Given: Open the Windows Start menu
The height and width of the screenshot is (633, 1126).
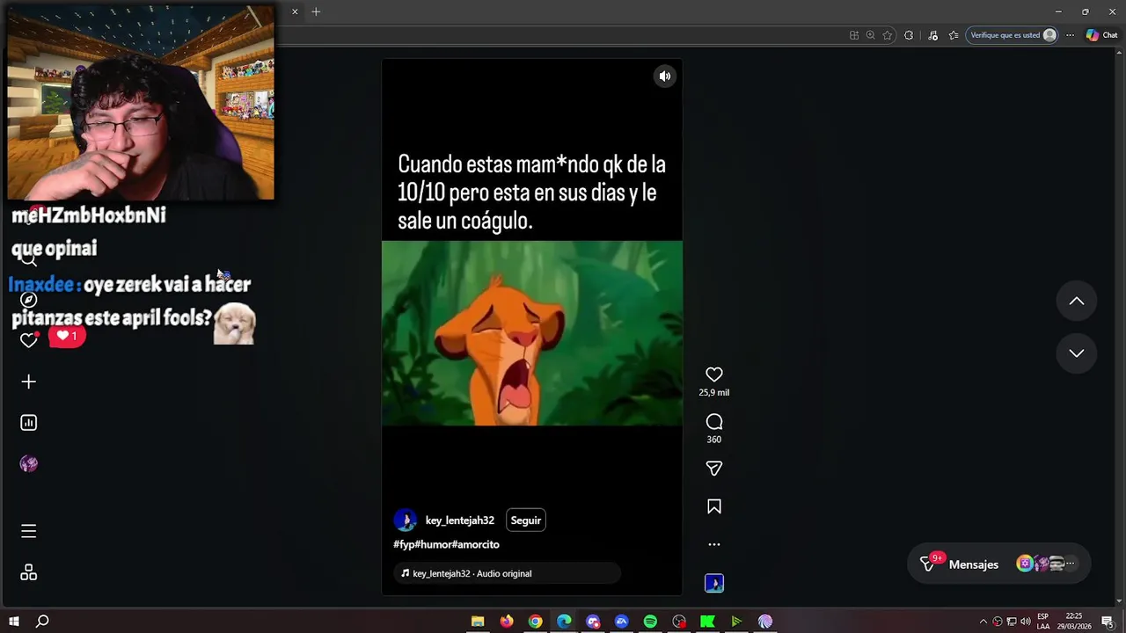Looking at the screenshot, I should pyautogui.click(x=14, y=622).
